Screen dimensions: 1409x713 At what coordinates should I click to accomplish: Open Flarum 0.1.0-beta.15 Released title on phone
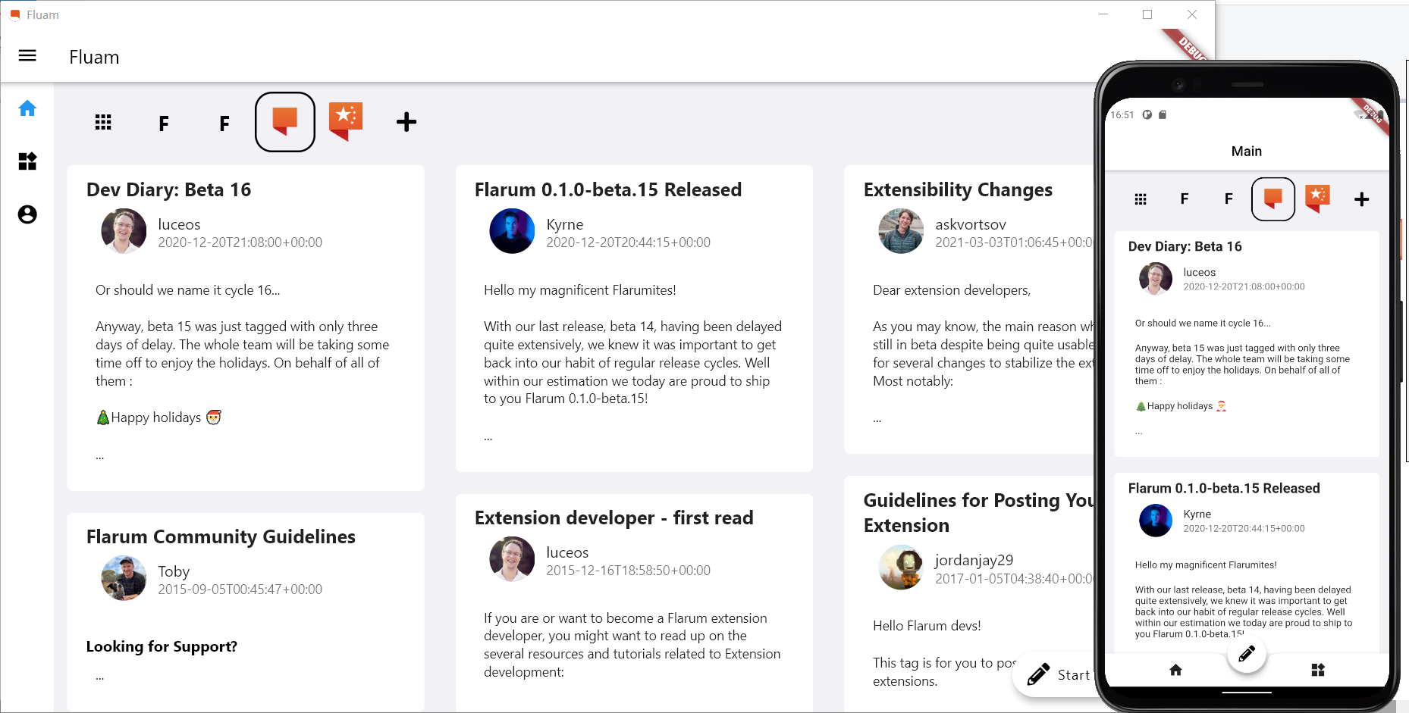pyautogui.click(x=1224, y=489)
